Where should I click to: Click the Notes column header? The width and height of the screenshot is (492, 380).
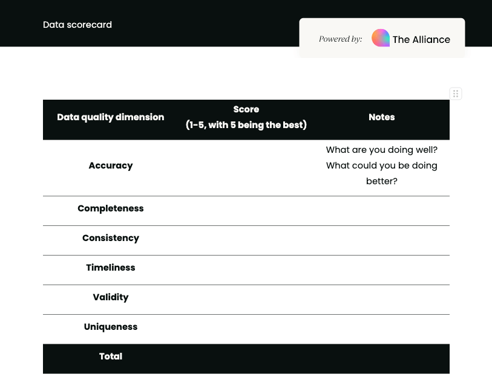click(381, 117)
